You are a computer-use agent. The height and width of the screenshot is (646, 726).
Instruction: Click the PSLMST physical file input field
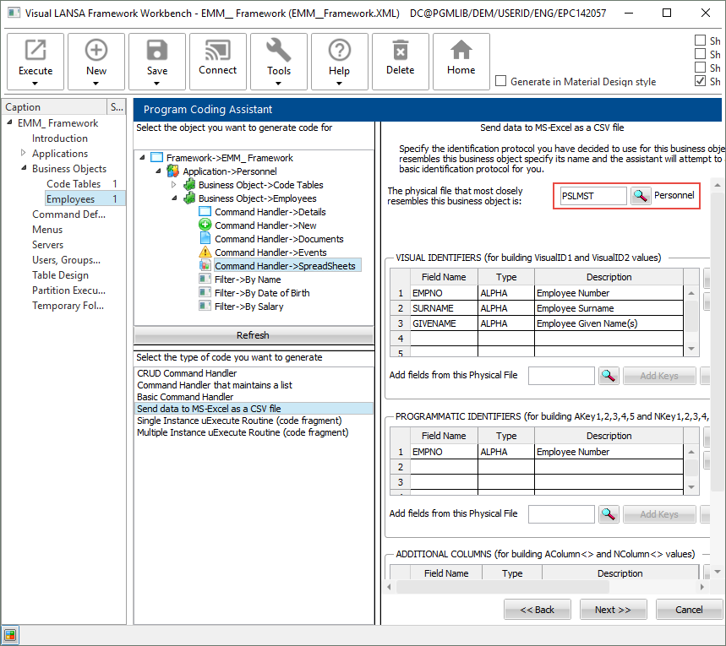592,196
